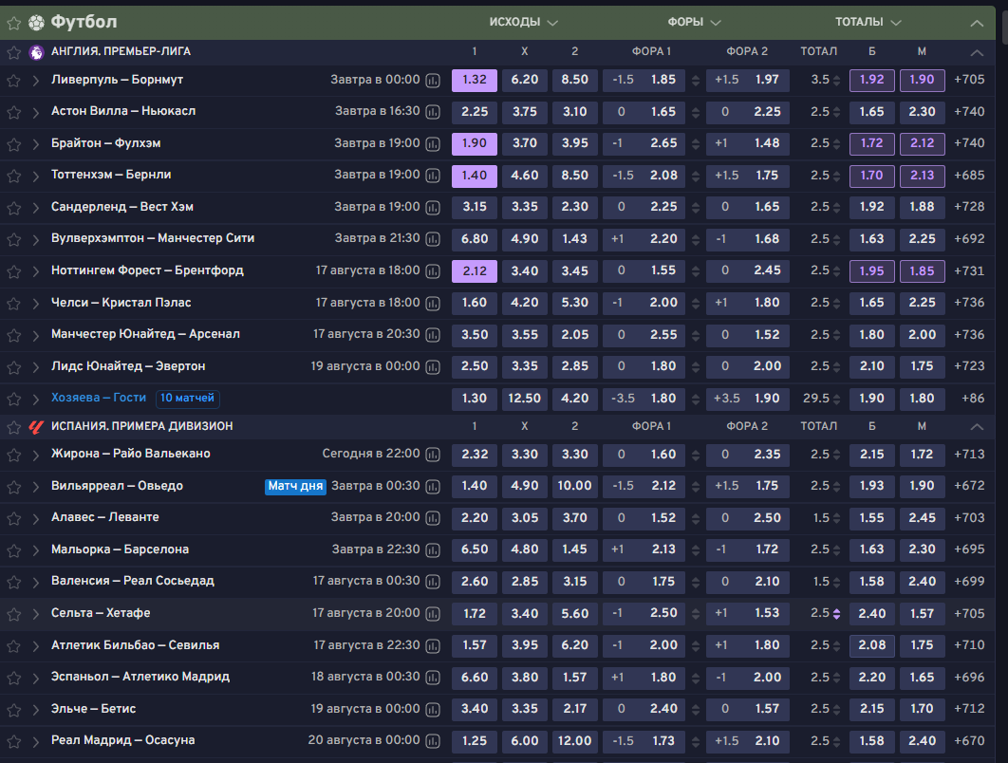The height and width of the screenshot is (763, 1008).
Task: Add Челси – Кристал Пэлас to favorites
Action: pyautogui.click(x=13, y=304)
